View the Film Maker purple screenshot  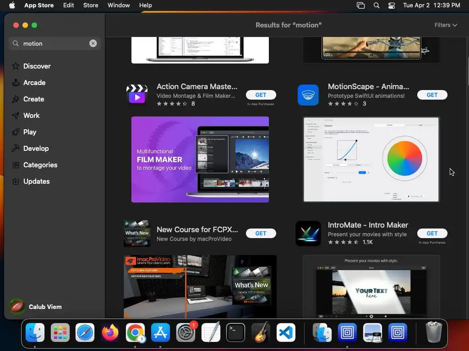point(200,160)
